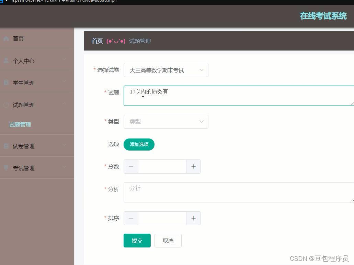Click the minus stepper for 分数
Image resolution: width=354 pixels, height=265 pixels.
click(131, 166)
